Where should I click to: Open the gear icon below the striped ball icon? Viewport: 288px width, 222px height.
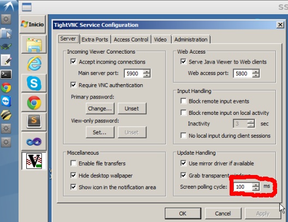point(6,128)
